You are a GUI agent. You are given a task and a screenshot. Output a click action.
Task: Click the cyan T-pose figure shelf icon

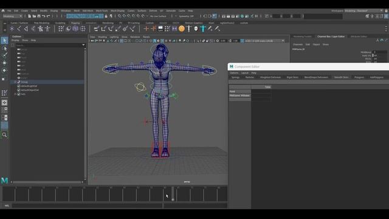[203, 29]
